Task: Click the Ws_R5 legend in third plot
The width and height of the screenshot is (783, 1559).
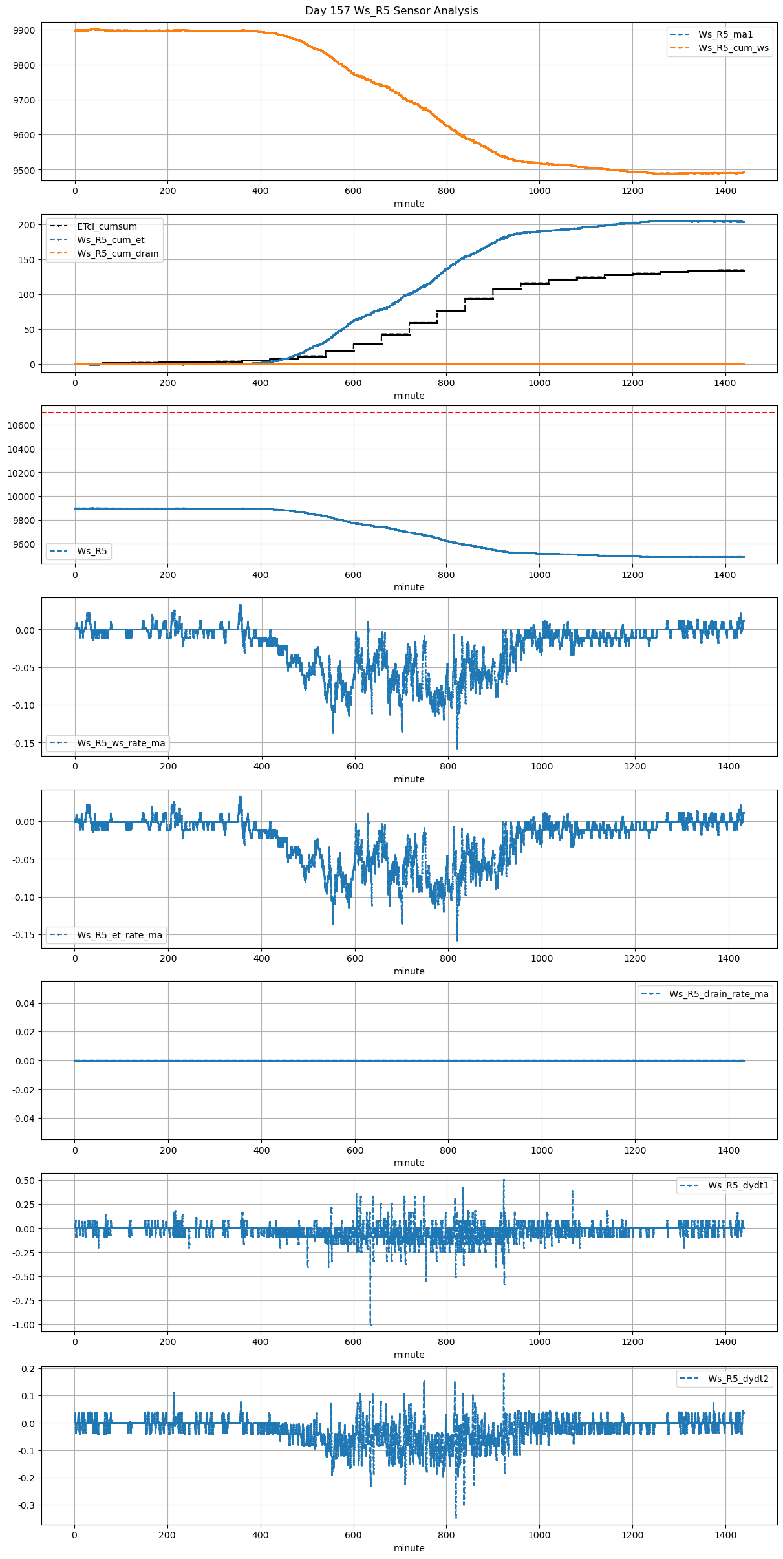Action: 92,551
